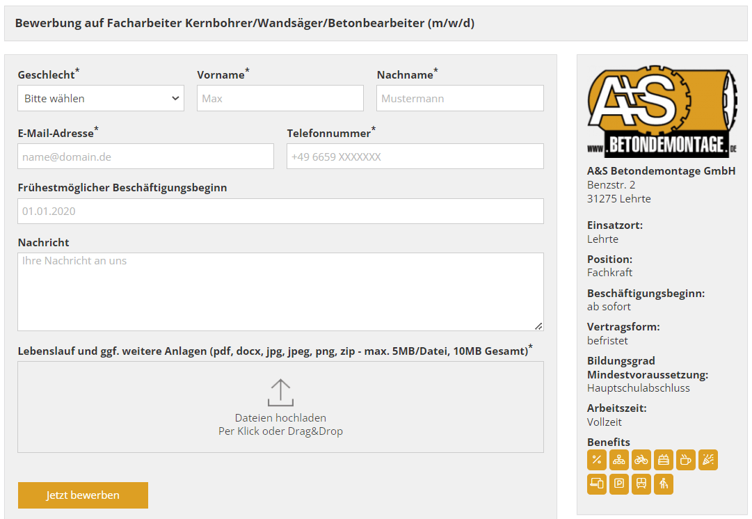Click the pension benefit icon with cane
The height and width of the screenshot is (519, 752).
coord(664,484)
